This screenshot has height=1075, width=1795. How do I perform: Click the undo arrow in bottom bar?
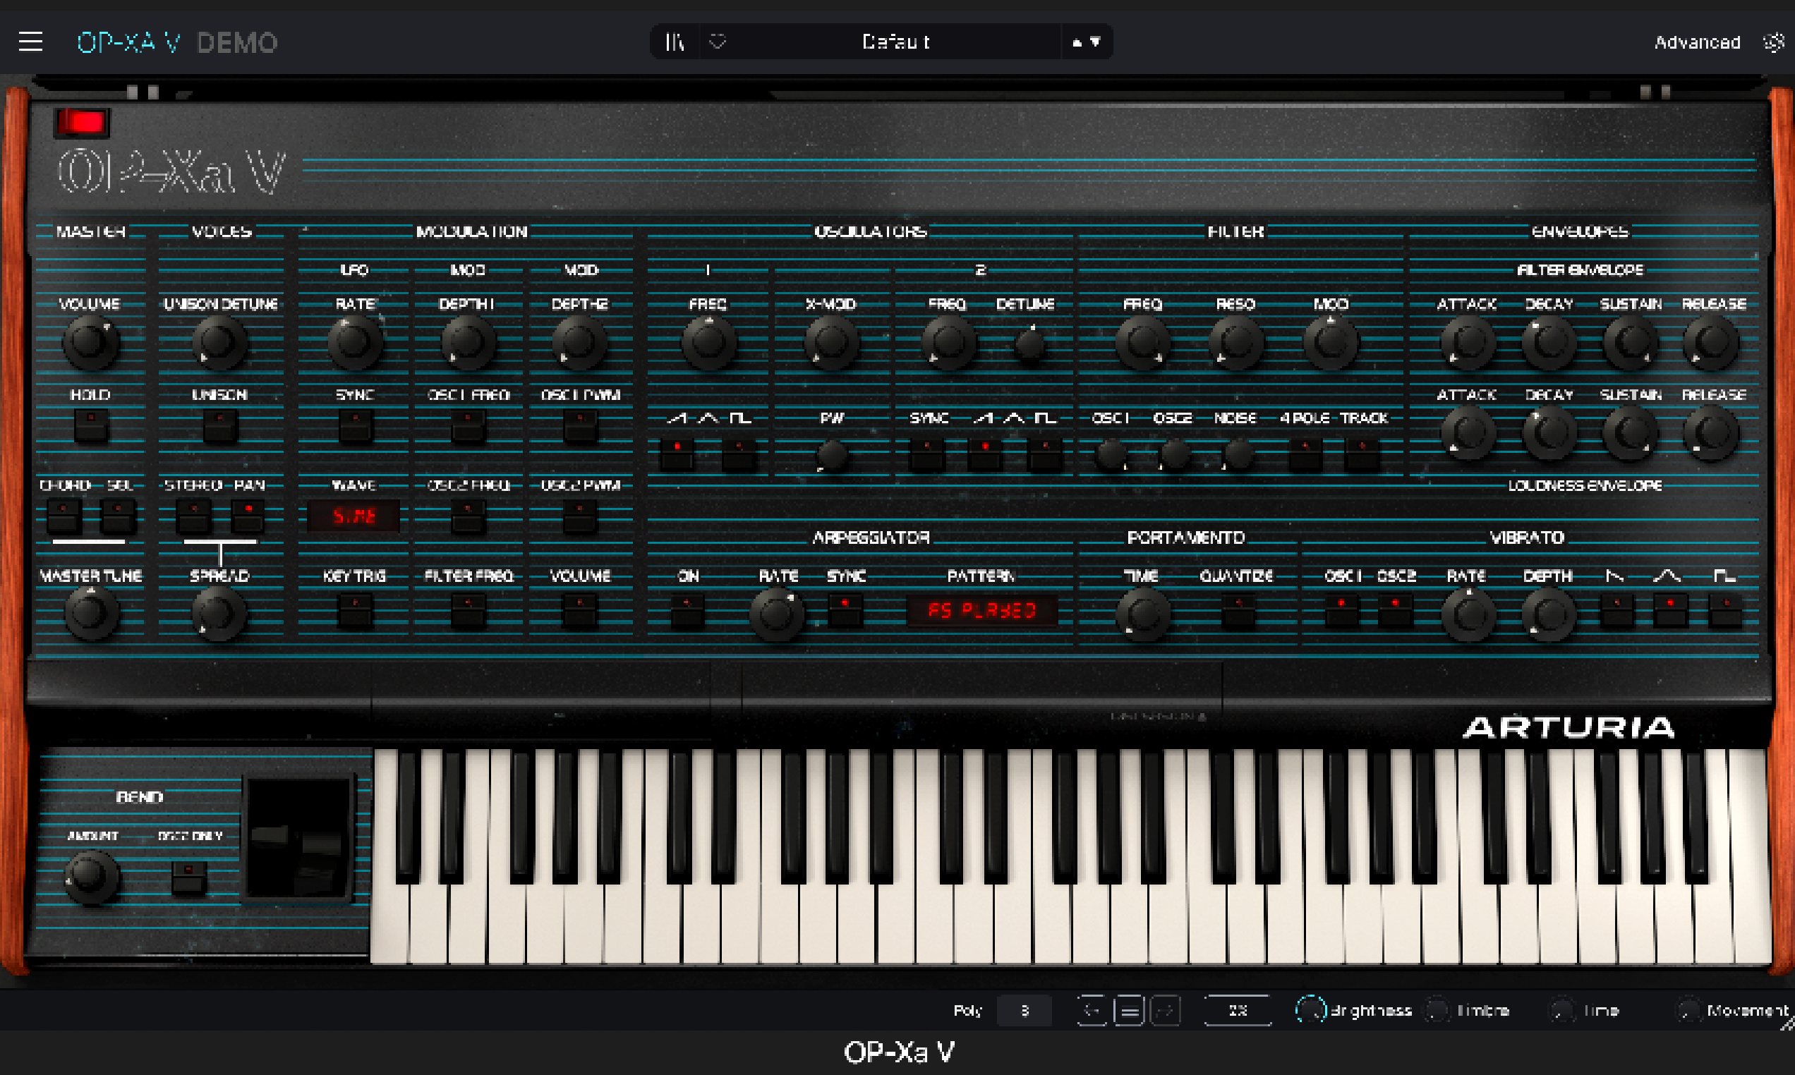(x=1092, y=1010)
